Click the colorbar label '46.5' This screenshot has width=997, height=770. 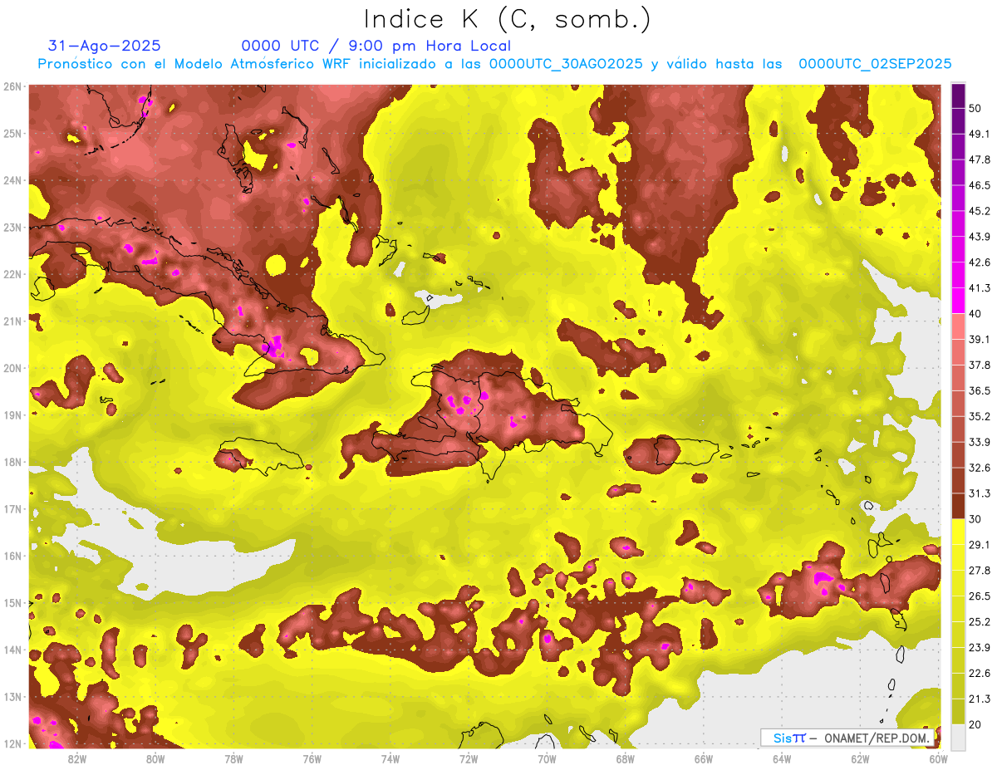[x=980, y=185]
